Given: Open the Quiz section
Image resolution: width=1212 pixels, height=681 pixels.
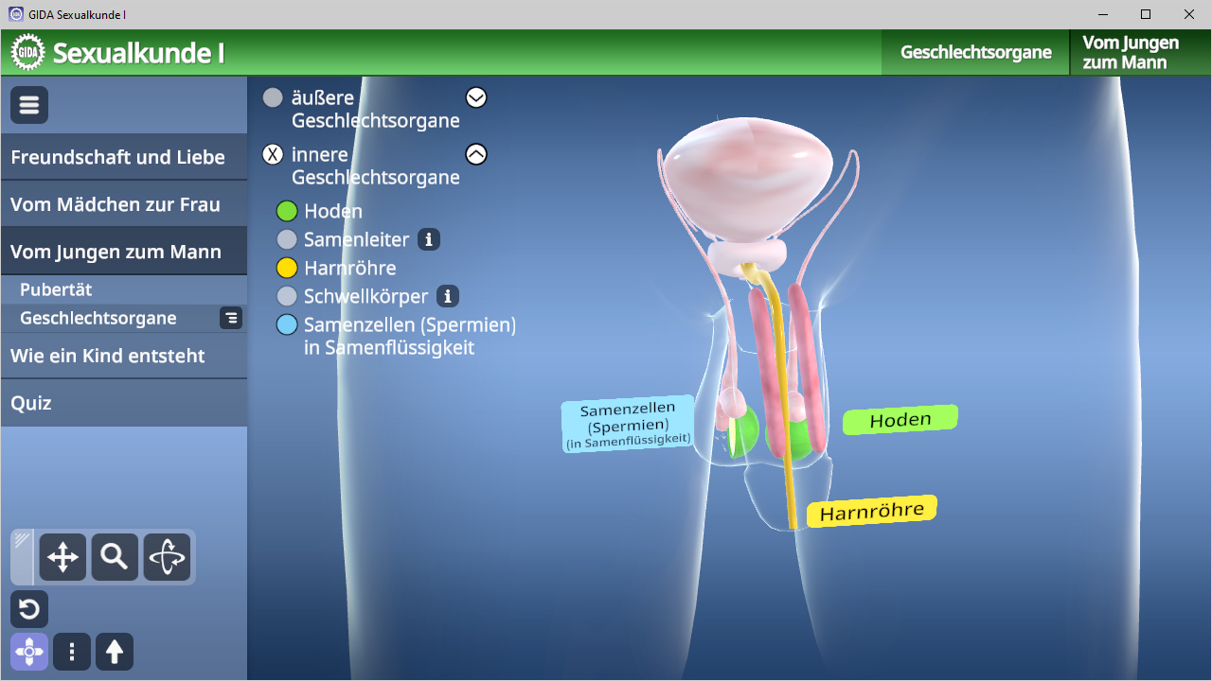Looking at the screenshot, I should [x=124, y=403].
